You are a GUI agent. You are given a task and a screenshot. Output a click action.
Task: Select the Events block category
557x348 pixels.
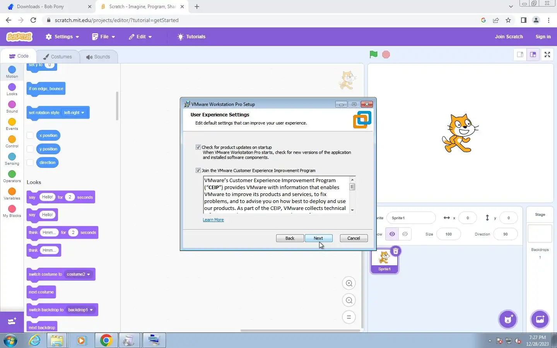pos(12,124)
